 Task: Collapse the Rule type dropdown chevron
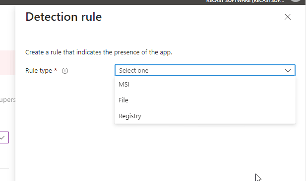click(x=288, y=70)
